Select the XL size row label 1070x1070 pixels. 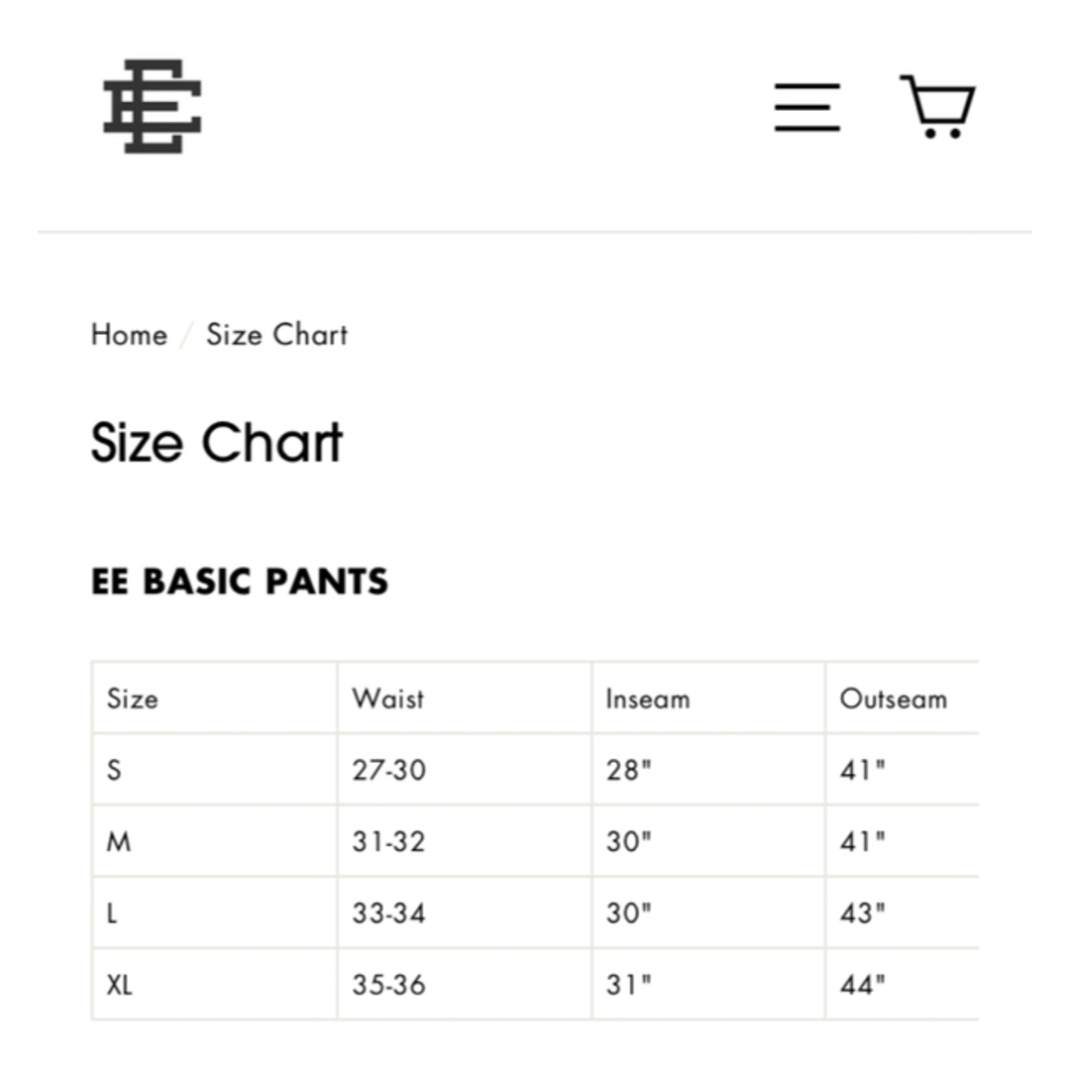(120, 986)
